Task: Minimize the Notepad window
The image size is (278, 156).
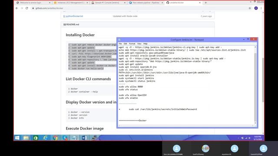Action: [x=244, y=39]
